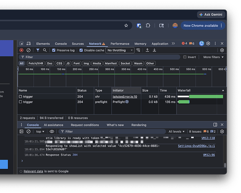Open isAxiosError.js:10 initiator link
The image size is (241, 193).
coord(125,96)
